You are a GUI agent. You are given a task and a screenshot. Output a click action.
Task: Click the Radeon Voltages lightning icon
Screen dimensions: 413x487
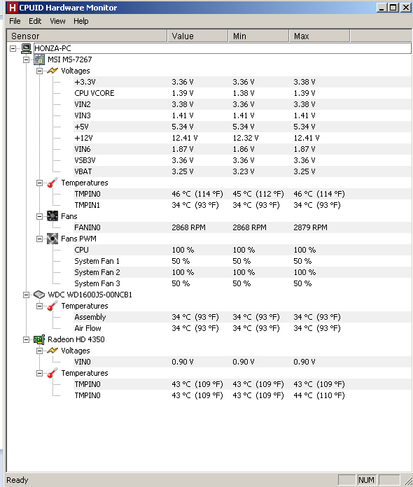coord(52,351)
